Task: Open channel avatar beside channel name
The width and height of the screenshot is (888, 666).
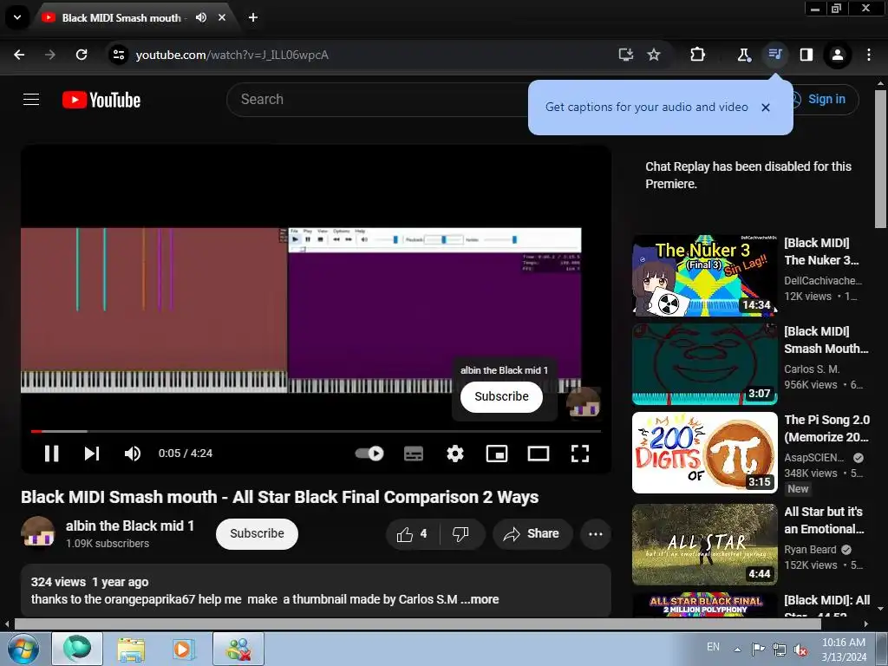Action: [x=38, y=533]
